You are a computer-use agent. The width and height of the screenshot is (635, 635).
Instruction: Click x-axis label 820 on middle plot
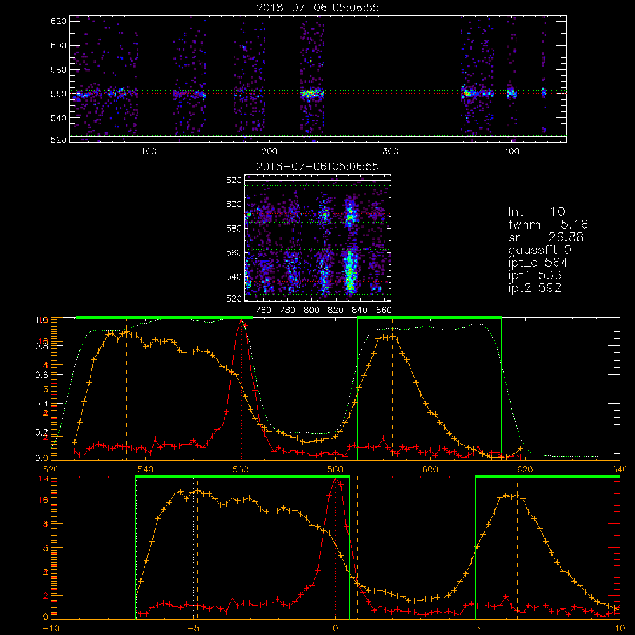336,311
